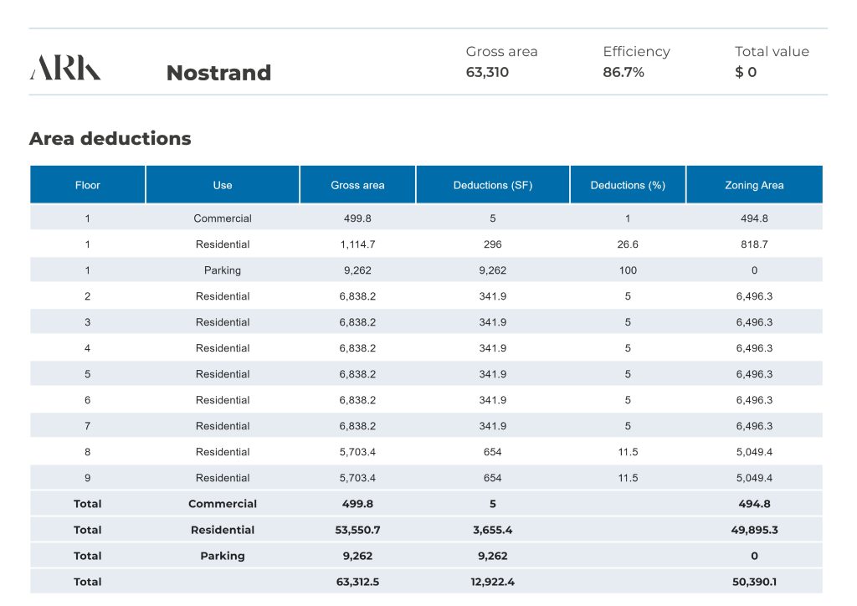Select the 63,310 gross area summary value
This screenshot has height=606, width=857.
487,72
